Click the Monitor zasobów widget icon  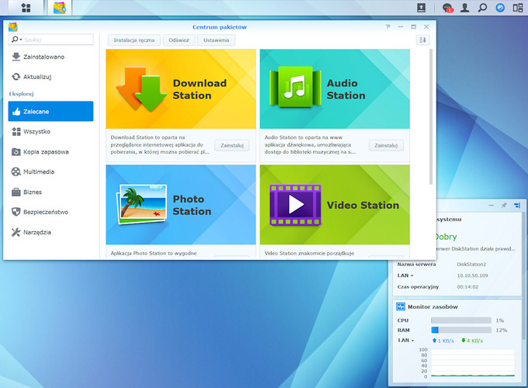click(401, 307)
